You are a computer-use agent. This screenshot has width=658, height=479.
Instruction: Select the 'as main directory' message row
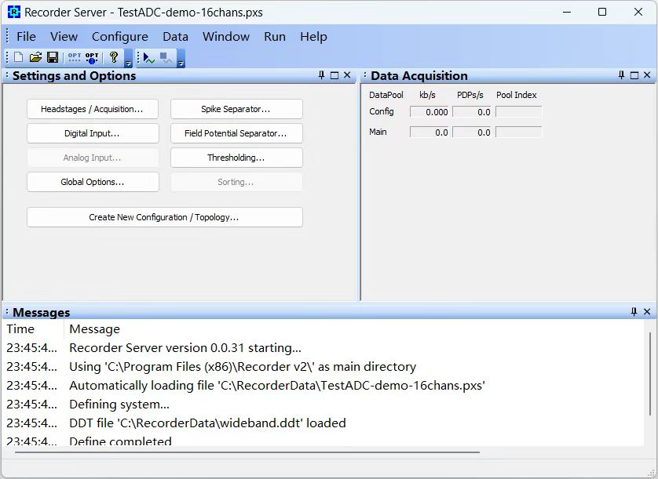324,367
